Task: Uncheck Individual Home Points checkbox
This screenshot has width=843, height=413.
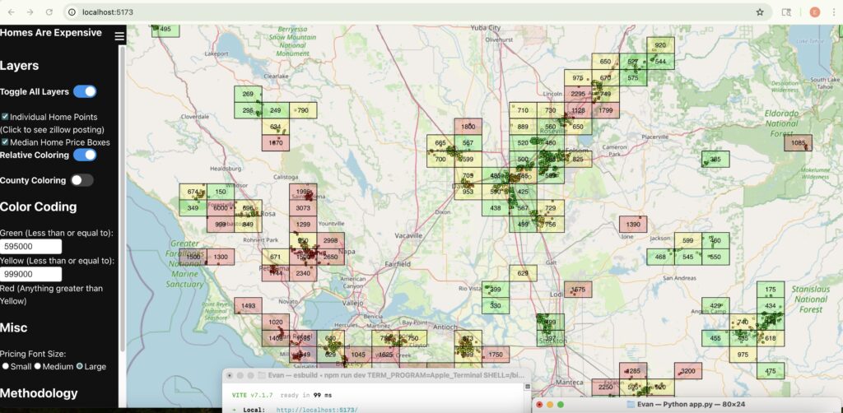Action: point(5,118)
